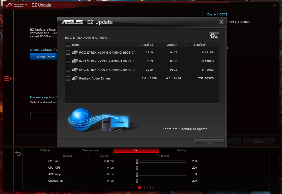Click the Size(KB) column header
Viewport: 282px width, 194px height.
200,45
